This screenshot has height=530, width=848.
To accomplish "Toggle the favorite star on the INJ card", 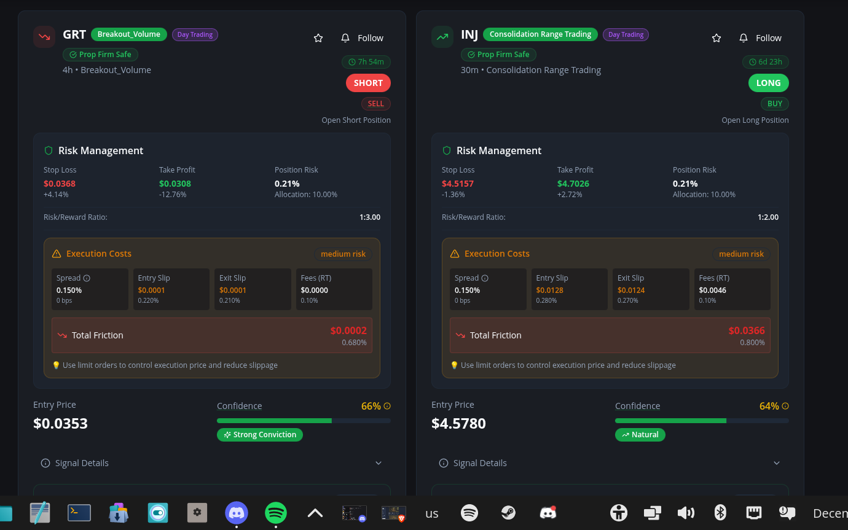I will tap(716, 37).
